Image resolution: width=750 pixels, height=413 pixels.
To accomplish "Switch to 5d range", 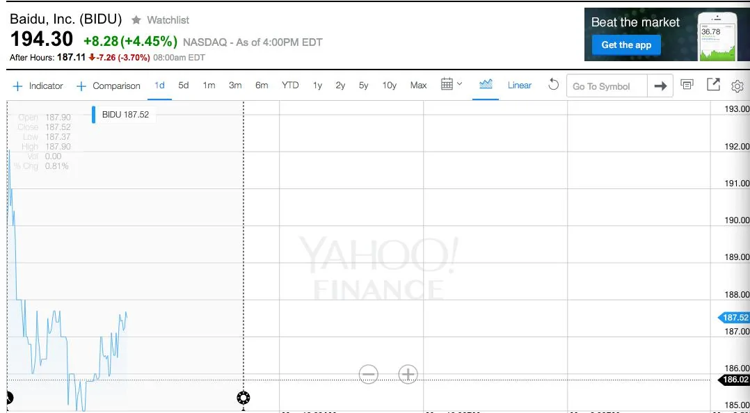I will [183, 86].
